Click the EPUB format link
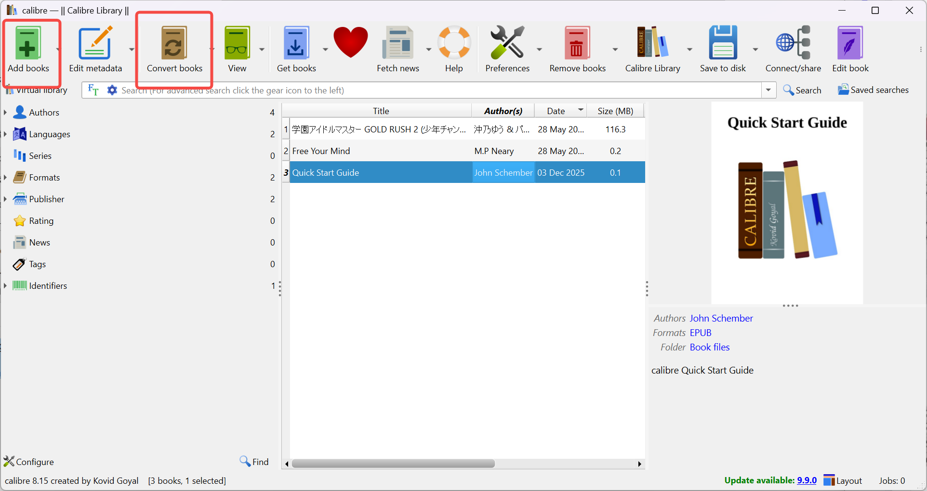Image resolution: width=927 pixels, height=491 pixels. 701,333
